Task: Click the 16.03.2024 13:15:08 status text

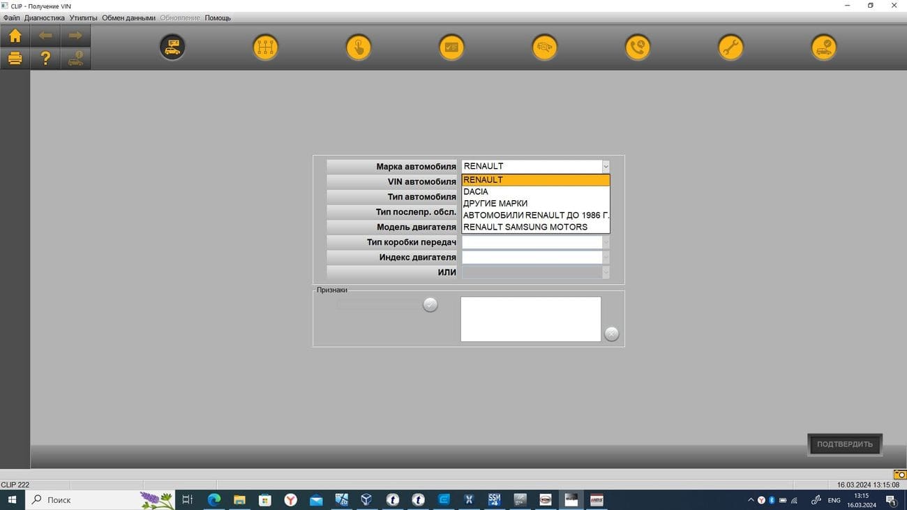Action: [x=868, y=485]
